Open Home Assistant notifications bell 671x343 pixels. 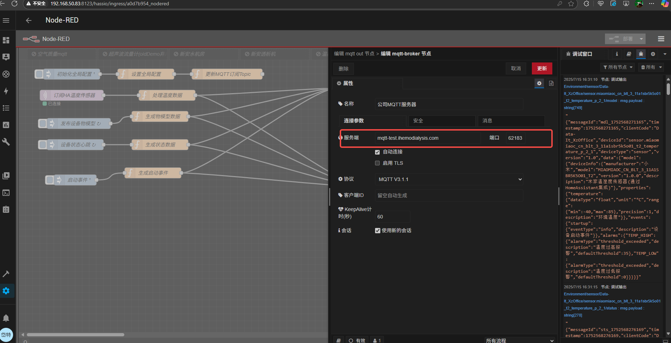pyautogui.click(x=6, y=318)
